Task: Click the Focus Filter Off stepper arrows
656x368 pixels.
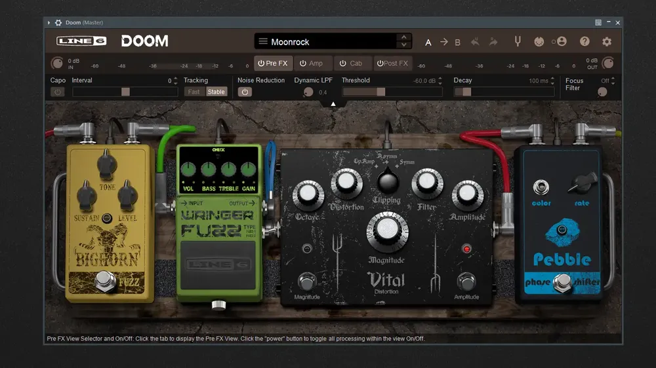Action: (613, 81)
